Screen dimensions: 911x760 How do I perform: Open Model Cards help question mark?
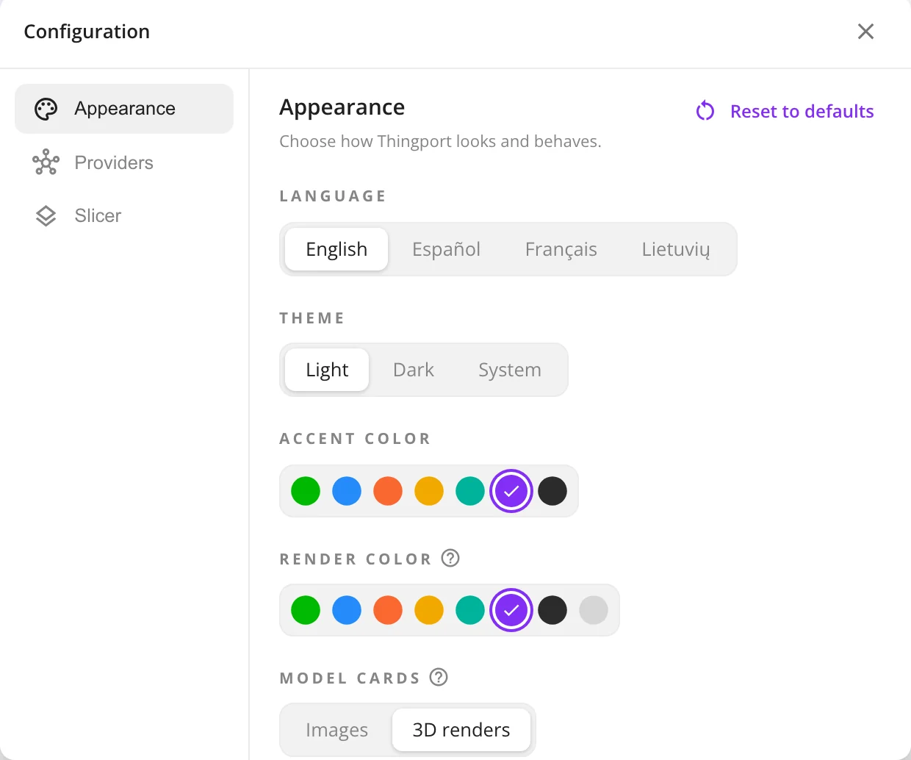439,677
